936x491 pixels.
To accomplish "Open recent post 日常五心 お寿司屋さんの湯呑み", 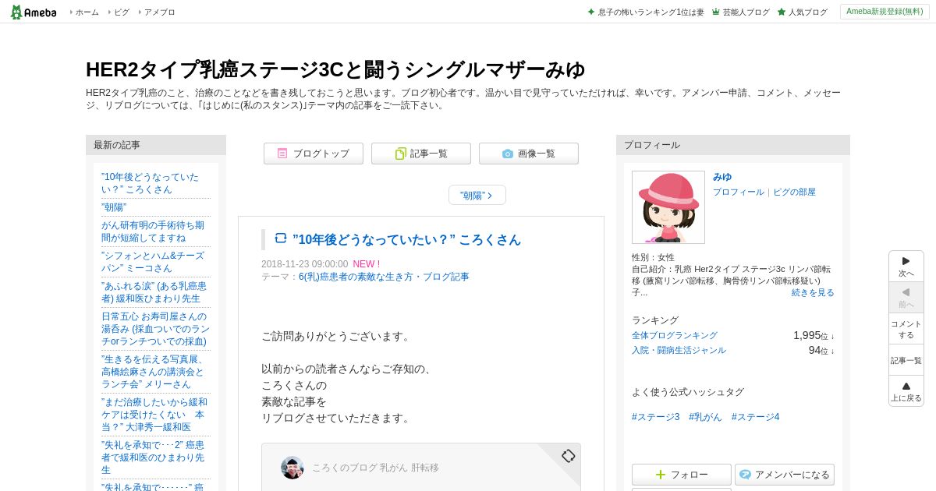I will 155,329.
